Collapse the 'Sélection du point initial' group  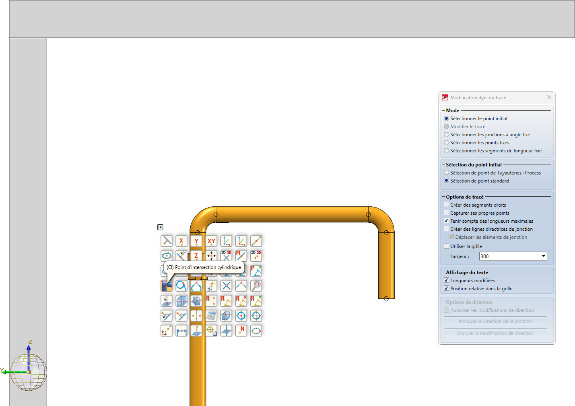[443, 164]
